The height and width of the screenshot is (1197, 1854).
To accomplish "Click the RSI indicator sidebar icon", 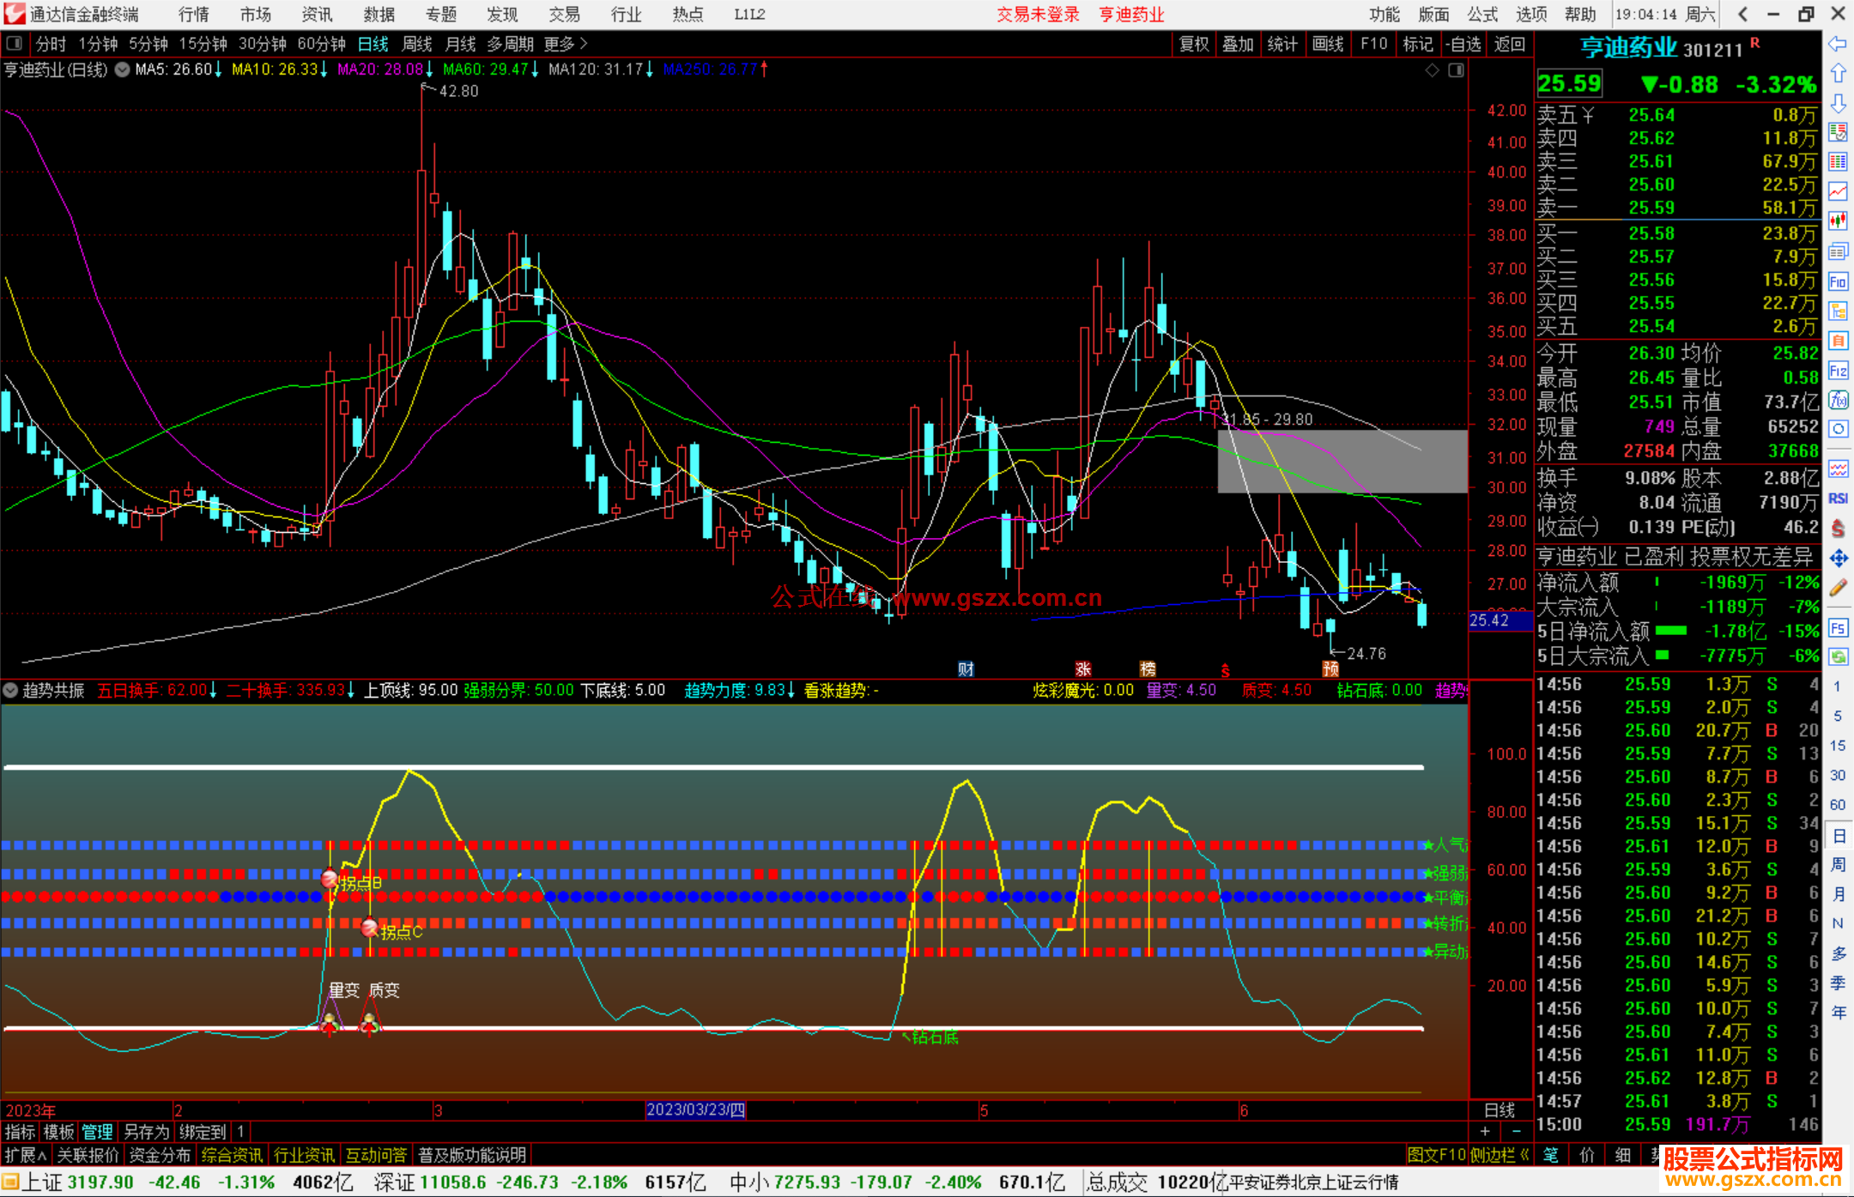I will (x=1838, y=499).
